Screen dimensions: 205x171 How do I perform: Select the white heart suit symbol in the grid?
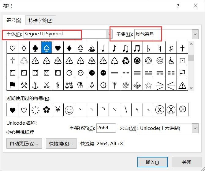13,48
